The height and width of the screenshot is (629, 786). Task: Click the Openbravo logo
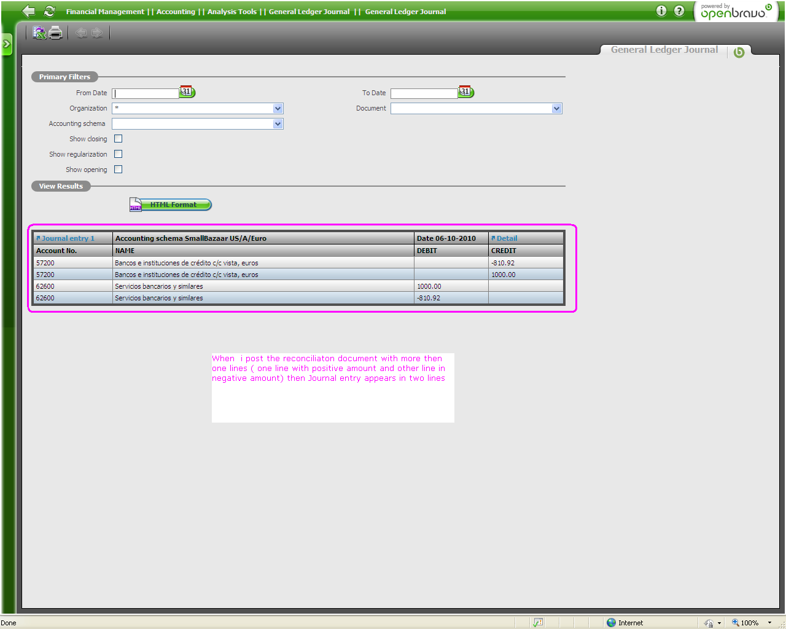(736, 11)
